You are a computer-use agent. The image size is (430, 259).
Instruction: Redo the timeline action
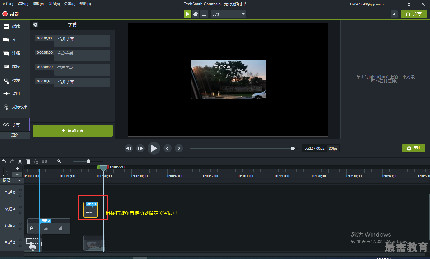click(x=12, y=161)
